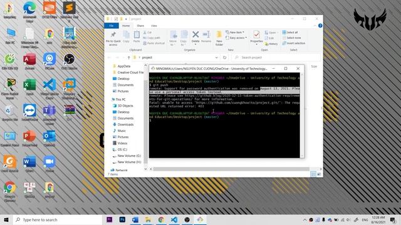401x225 pixels.
Task: Switch to the Home ribbon tab
Action: point(125,26)
